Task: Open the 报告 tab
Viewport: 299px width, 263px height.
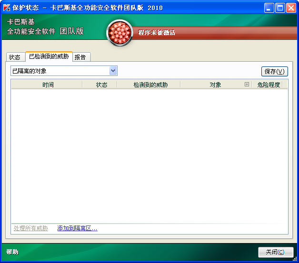Action: click(x=80, y=57)
